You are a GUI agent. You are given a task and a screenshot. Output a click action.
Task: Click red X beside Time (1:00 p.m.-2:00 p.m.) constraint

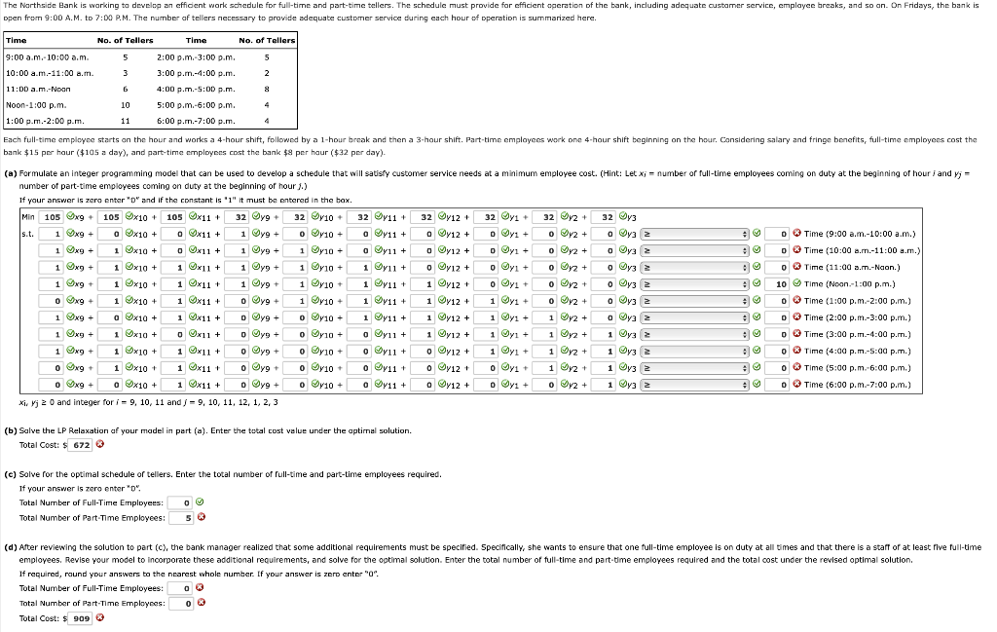pyautogui.click(x=796, y=301)
